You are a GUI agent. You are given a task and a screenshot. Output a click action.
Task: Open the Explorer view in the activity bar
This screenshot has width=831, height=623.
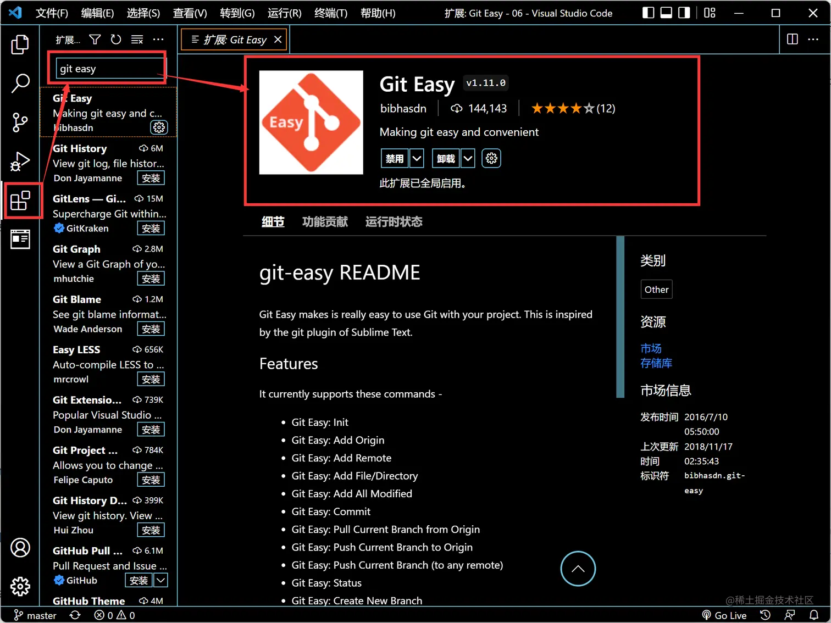coord(20,44)
